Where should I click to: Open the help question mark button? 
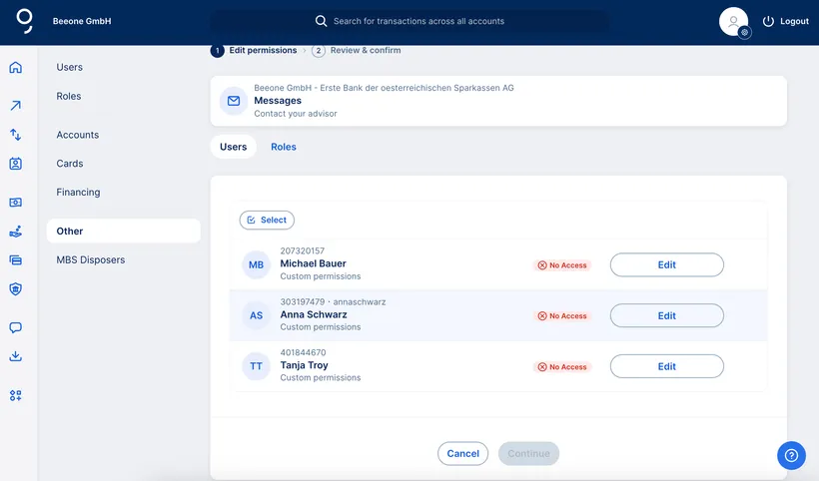pos(791,455)
